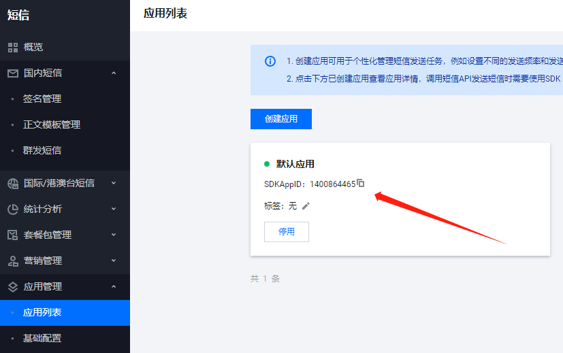Image resolution: width=563 pixels, height=353 pixels.
Task: Open the 默认应用 application details
Action: pyautogui.click(x=295, y=164)
